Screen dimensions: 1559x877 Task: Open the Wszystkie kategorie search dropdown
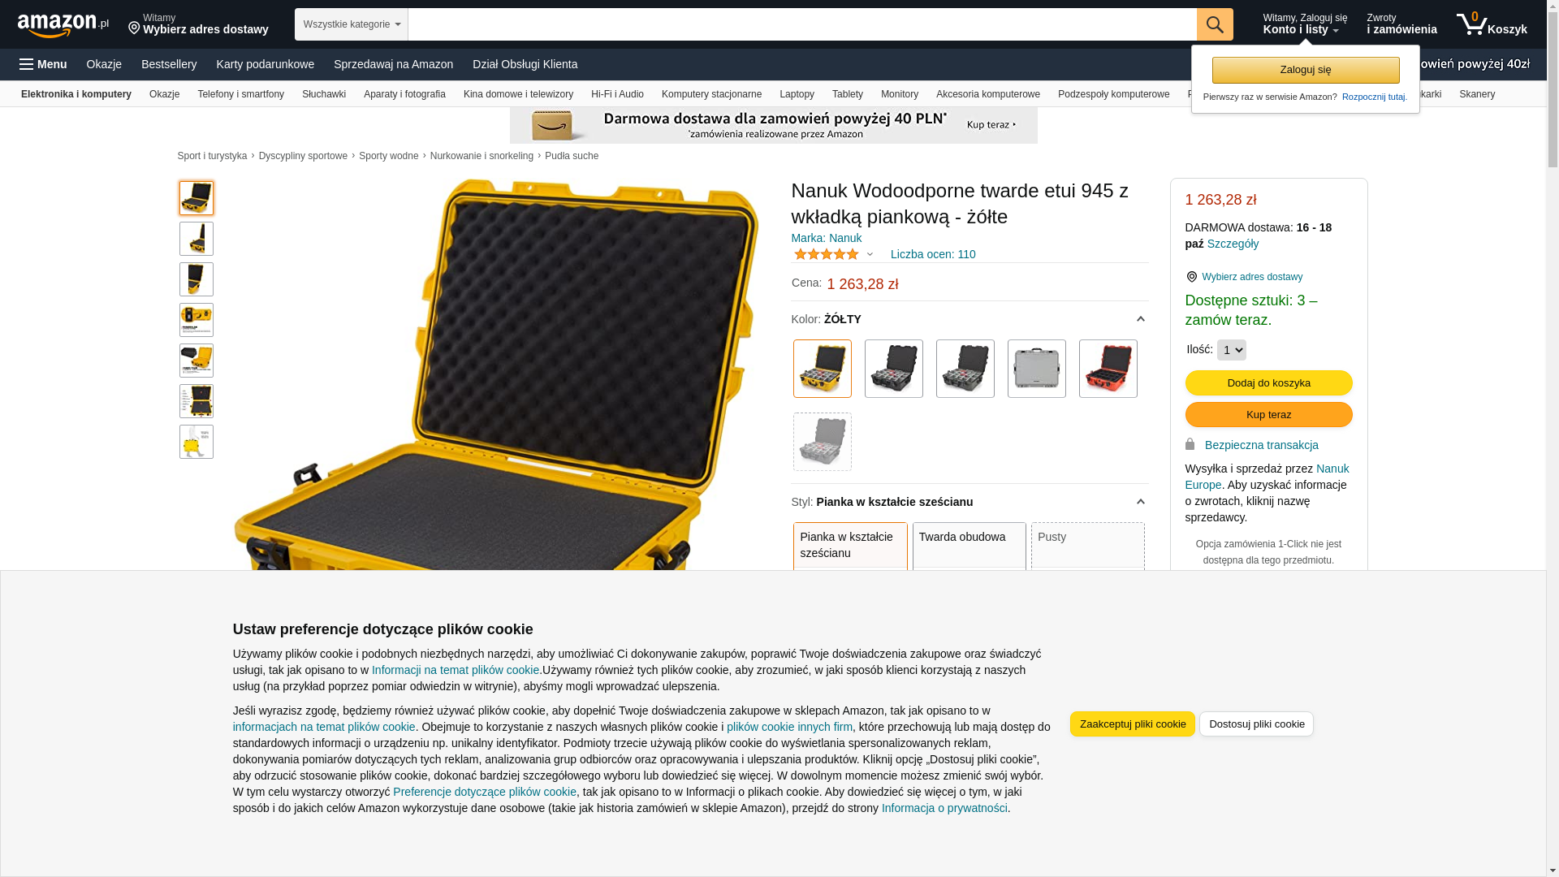[x=352, y=24]
